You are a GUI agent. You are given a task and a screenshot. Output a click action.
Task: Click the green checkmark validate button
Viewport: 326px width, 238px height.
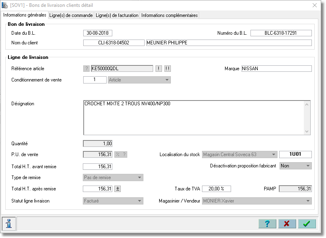tap(307, 223)
